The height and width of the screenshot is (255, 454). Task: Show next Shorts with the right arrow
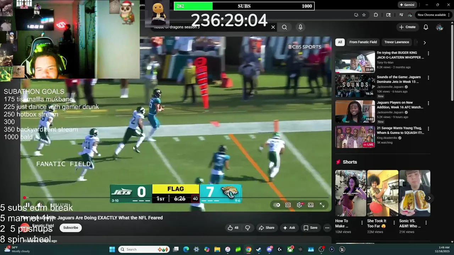pyautogui.click(x=429, y=198)
